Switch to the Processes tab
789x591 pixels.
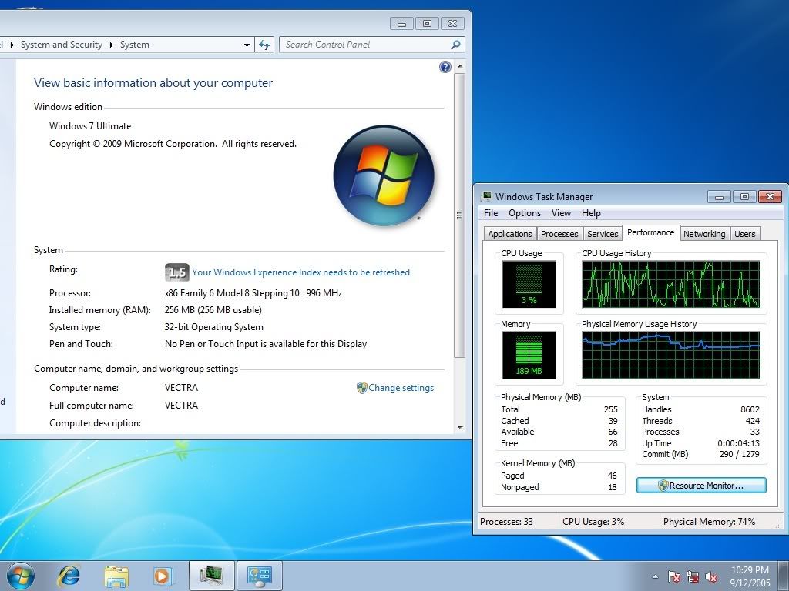click(559, 234)
